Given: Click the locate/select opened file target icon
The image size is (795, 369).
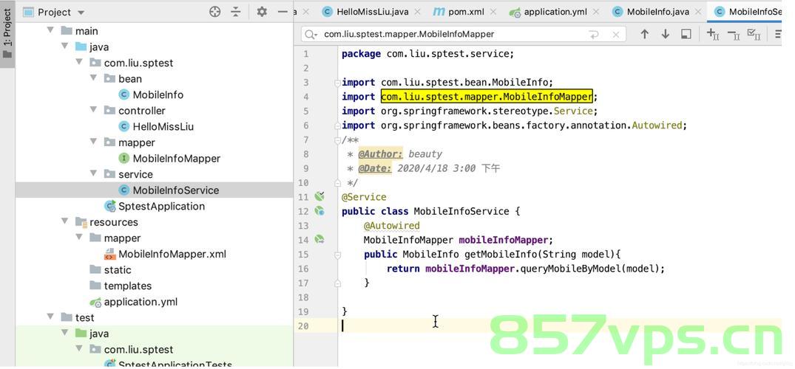Looking at the screenshot, I should [215, 12].
